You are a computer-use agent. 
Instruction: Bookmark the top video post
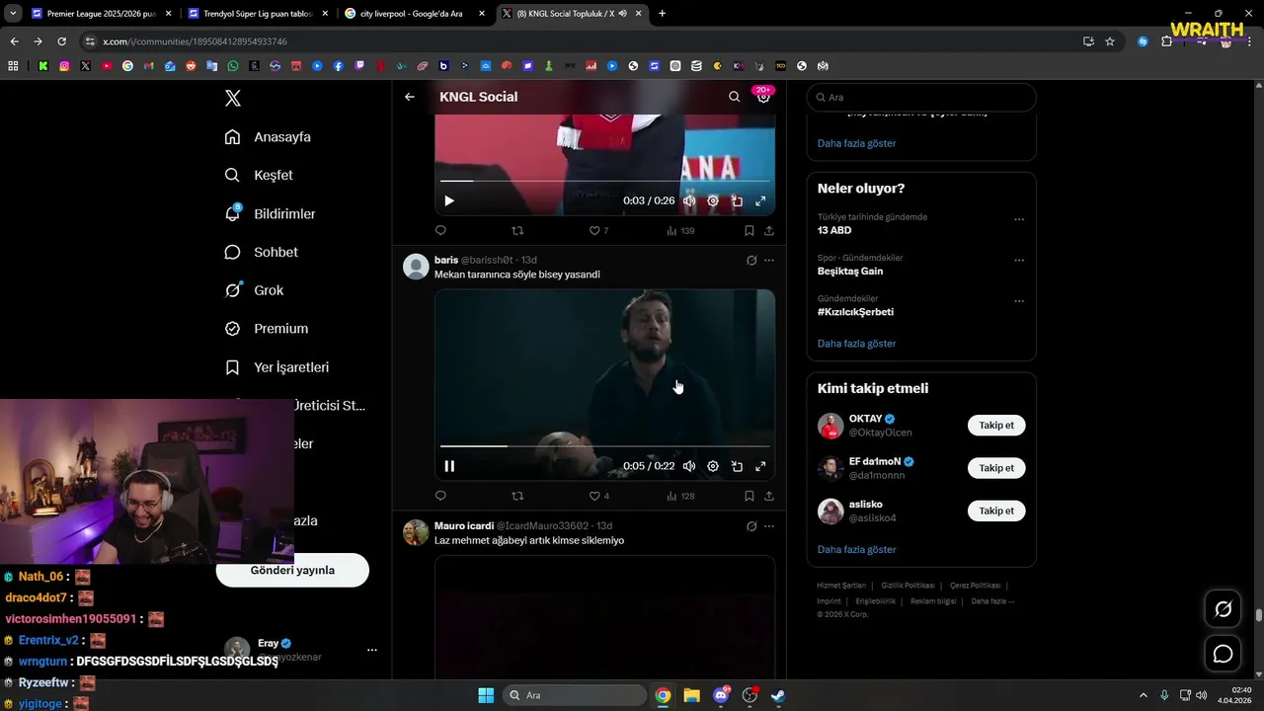tap(750, 230)
